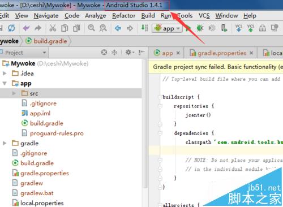Expand the .idea folder
Image resolution: width=283 pixels, height=207 pixels.
[5, 74]
